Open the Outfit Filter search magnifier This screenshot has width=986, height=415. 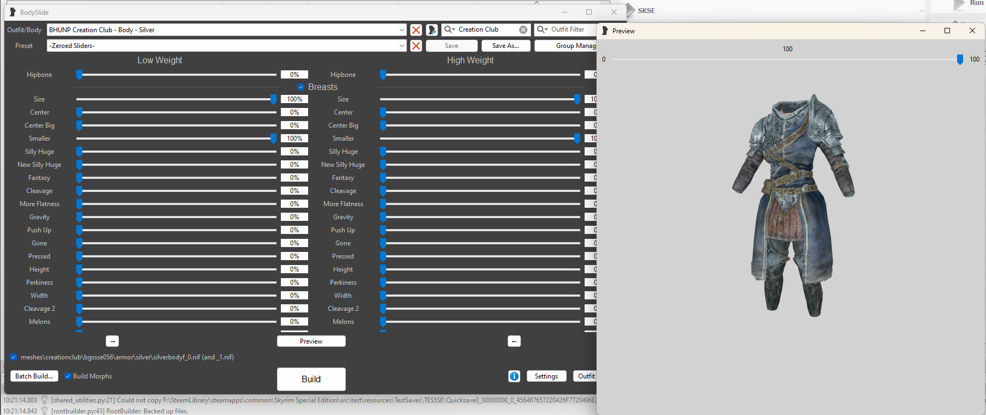542,29
